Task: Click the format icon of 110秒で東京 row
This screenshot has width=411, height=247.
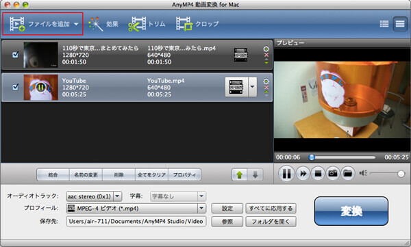Action: coord(240,55)
